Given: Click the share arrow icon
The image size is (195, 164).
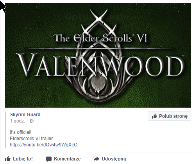Looking at the screenshot, I should 97,159.
